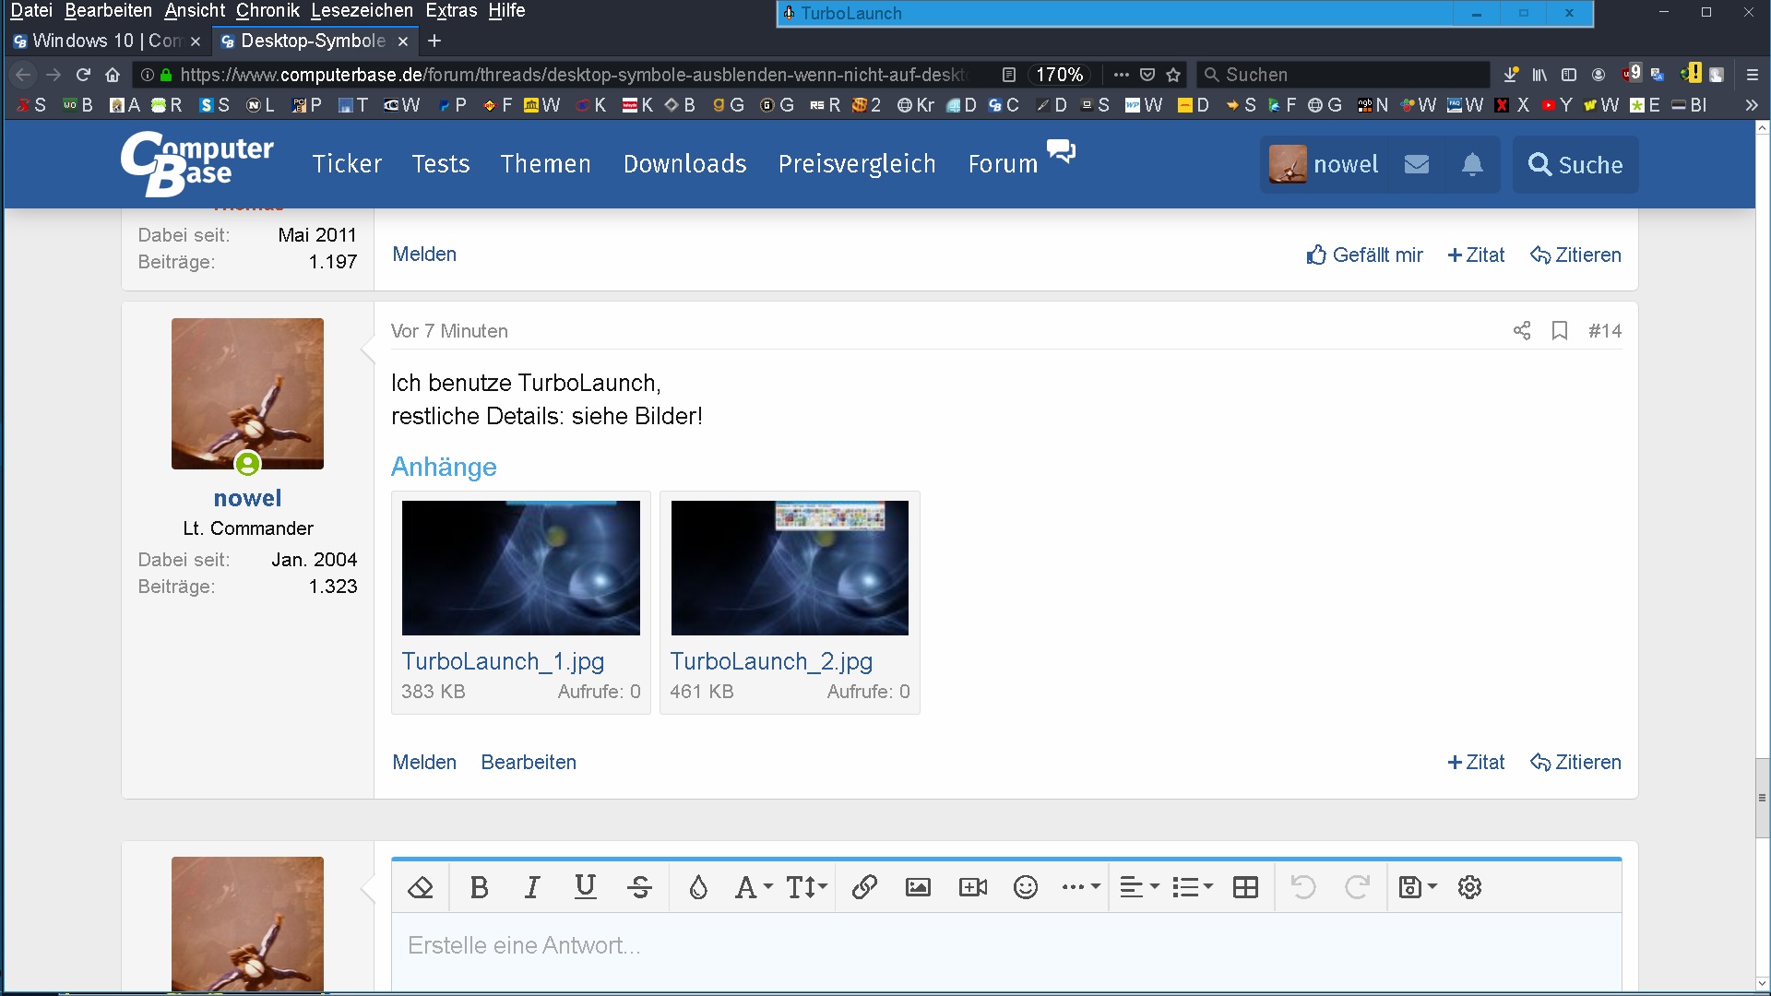The height and width of the screenshot is (996, 1771).
Task: Open notifications bell icon
Action: [1472, 164]
